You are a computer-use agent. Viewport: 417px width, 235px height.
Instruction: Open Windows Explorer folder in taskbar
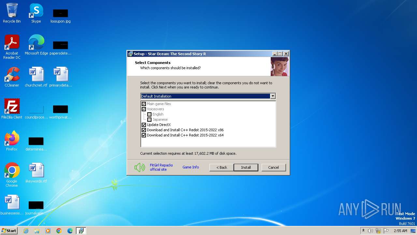point(37,231)
